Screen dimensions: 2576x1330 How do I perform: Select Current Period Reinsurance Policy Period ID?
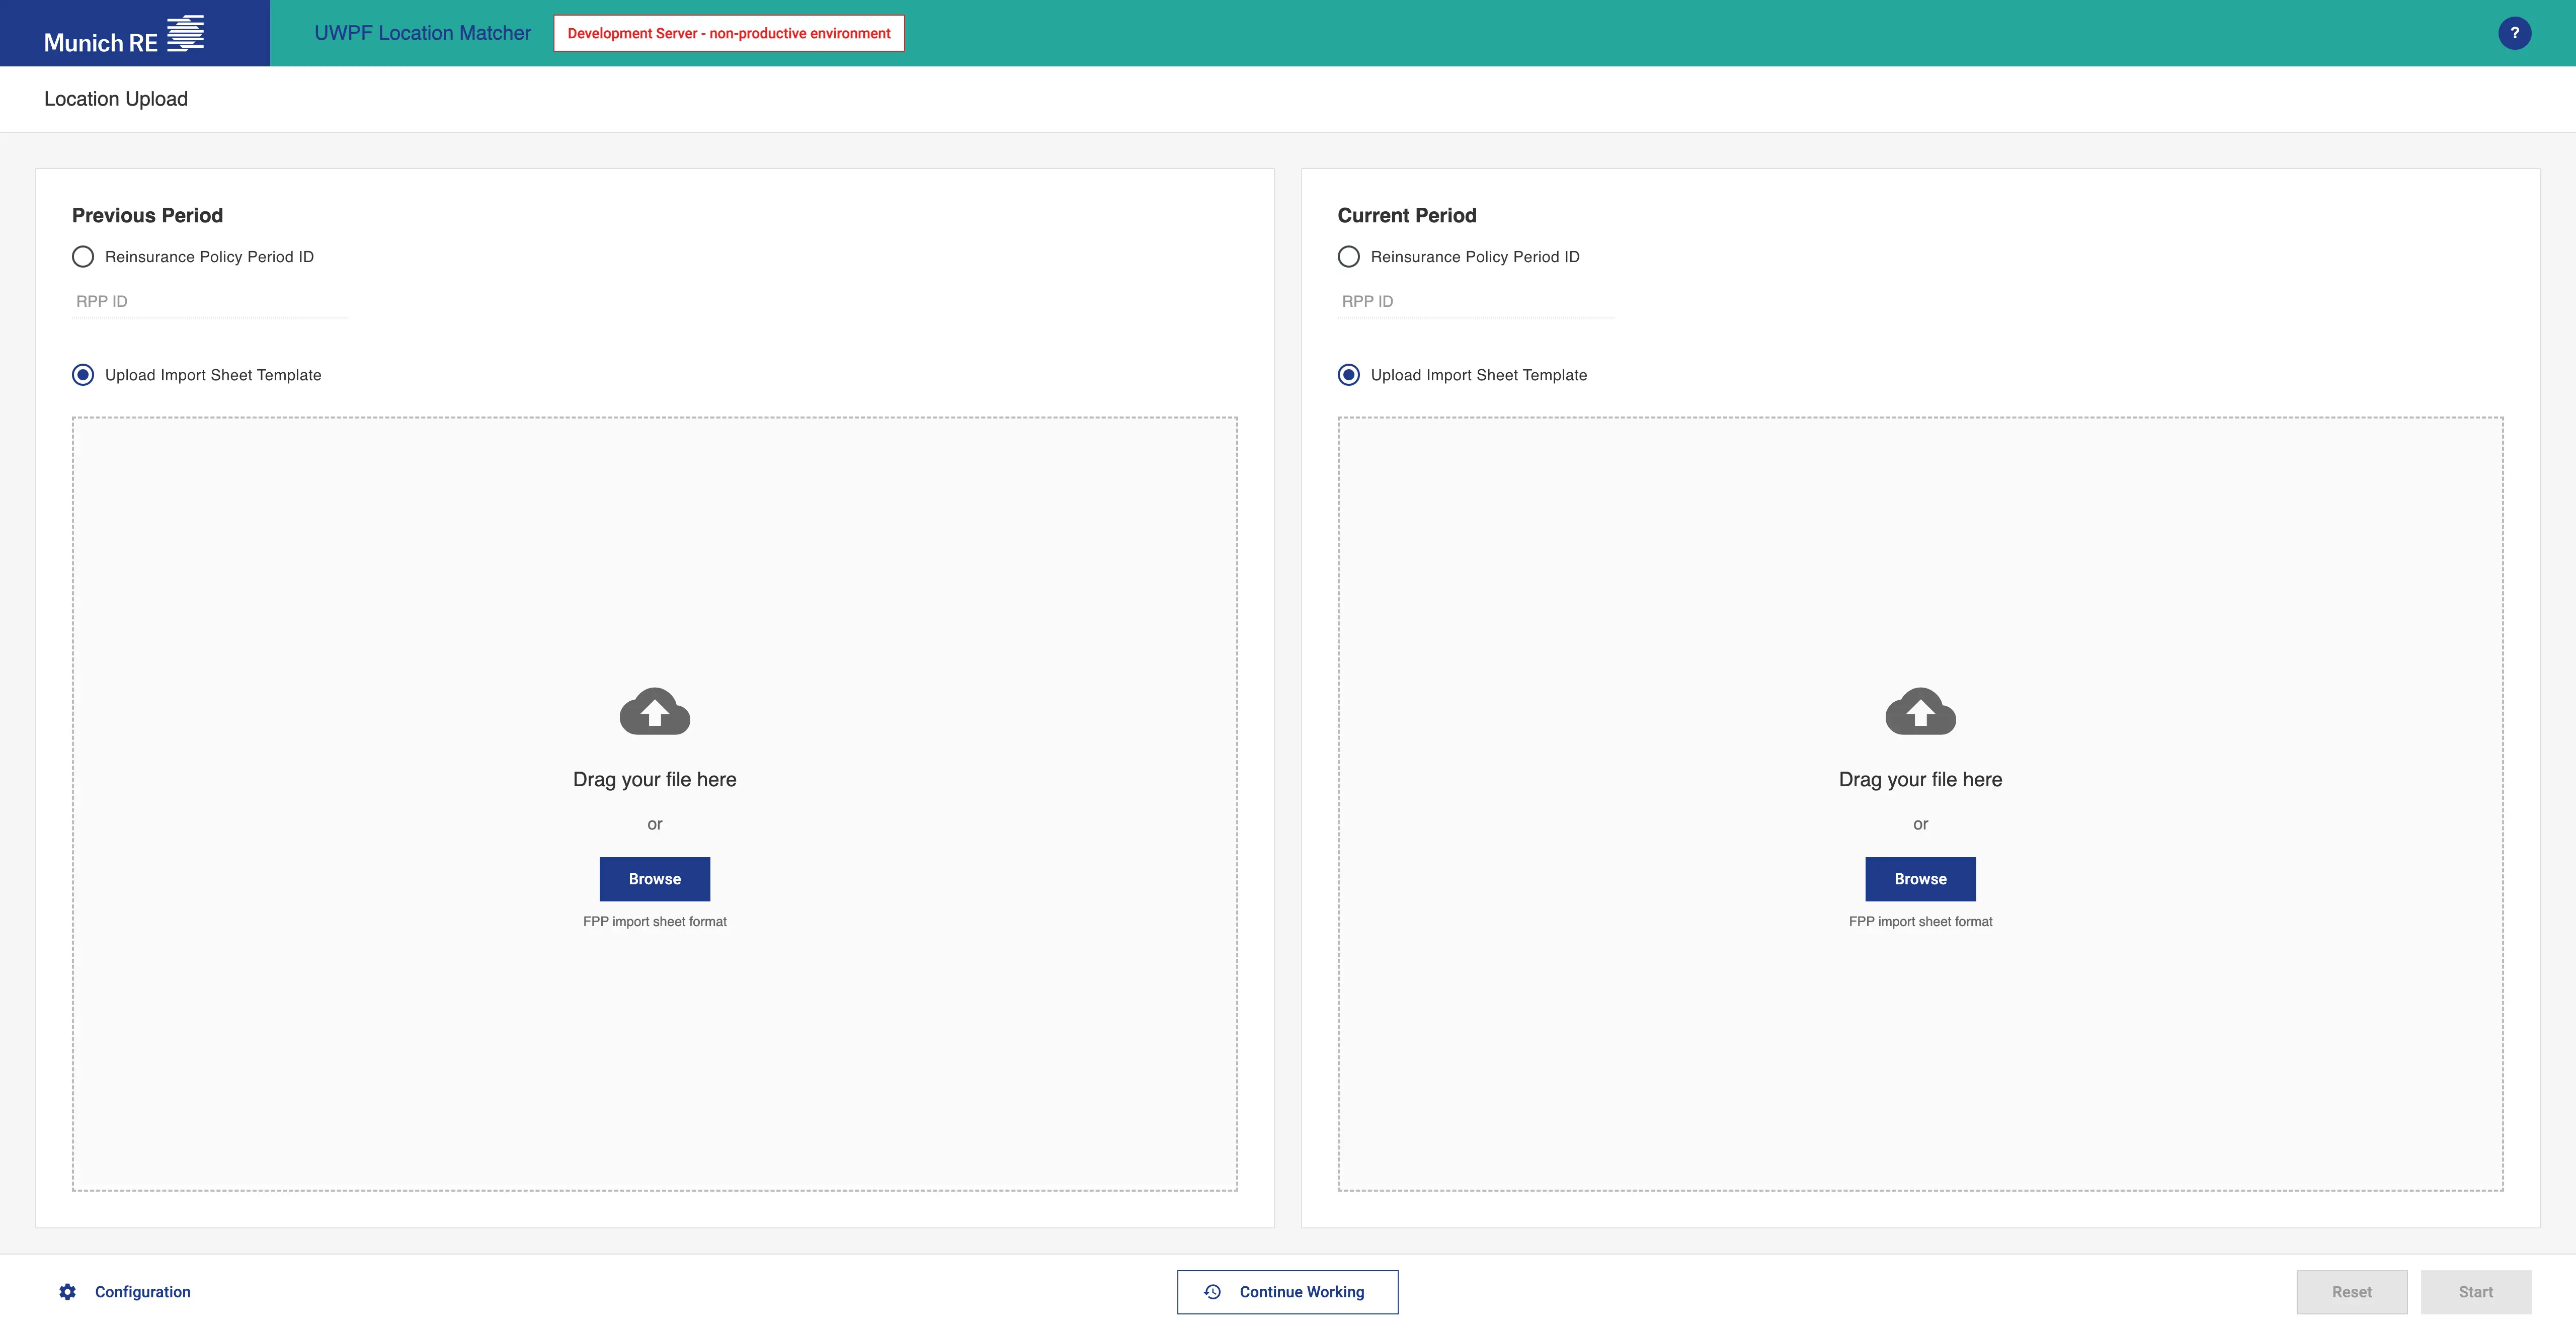[x=1348, y=257]
